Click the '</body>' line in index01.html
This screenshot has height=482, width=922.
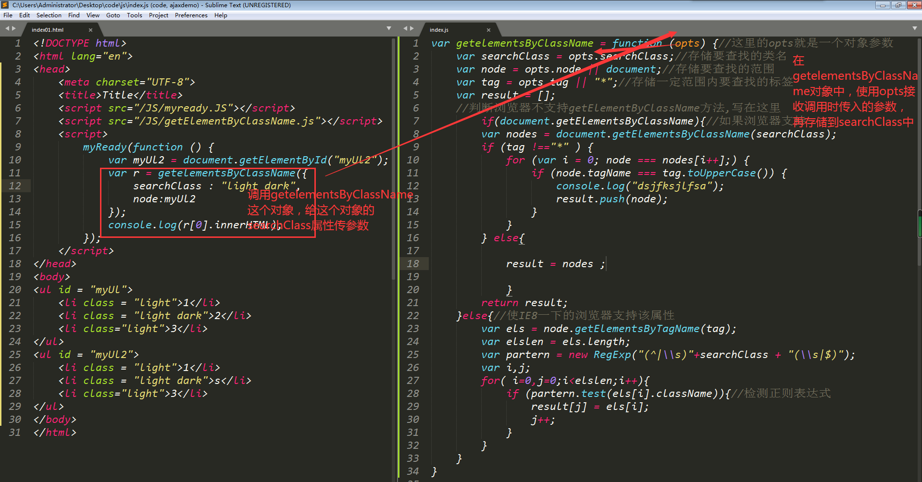55,420
